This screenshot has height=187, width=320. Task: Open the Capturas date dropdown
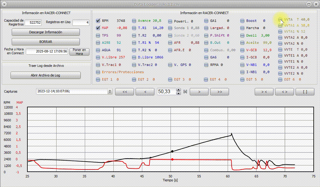110,91
